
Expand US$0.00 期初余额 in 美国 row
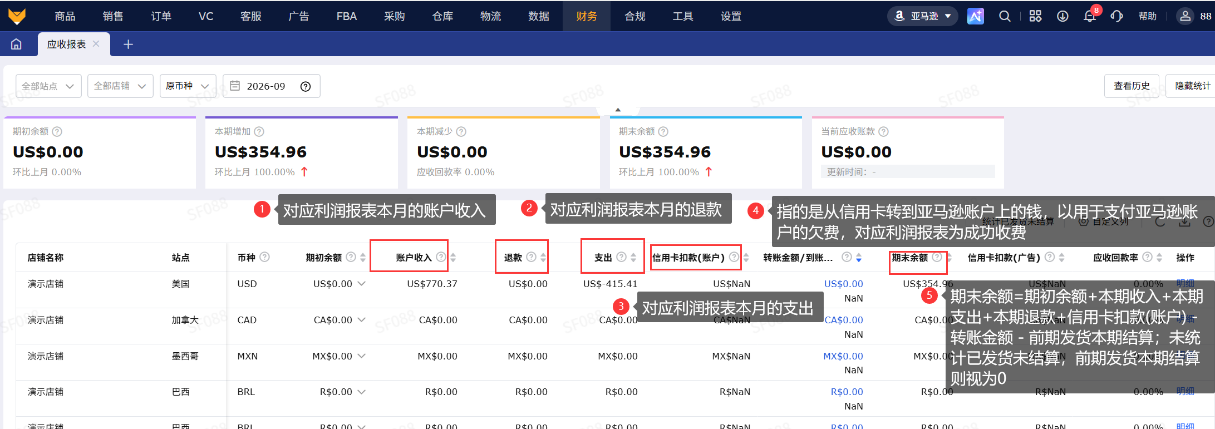point(362,284)
